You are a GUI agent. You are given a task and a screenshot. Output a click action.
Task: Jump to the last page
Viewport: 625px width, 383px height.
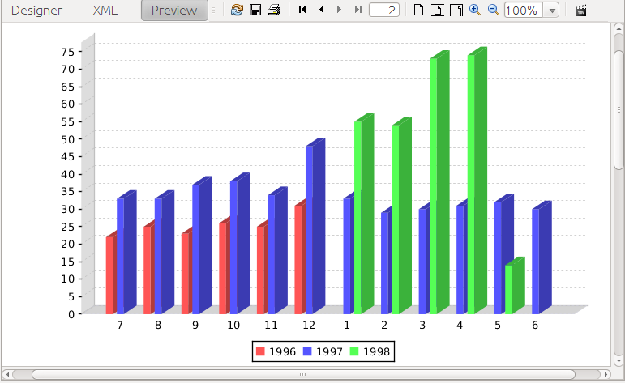(x=358, y=10)
